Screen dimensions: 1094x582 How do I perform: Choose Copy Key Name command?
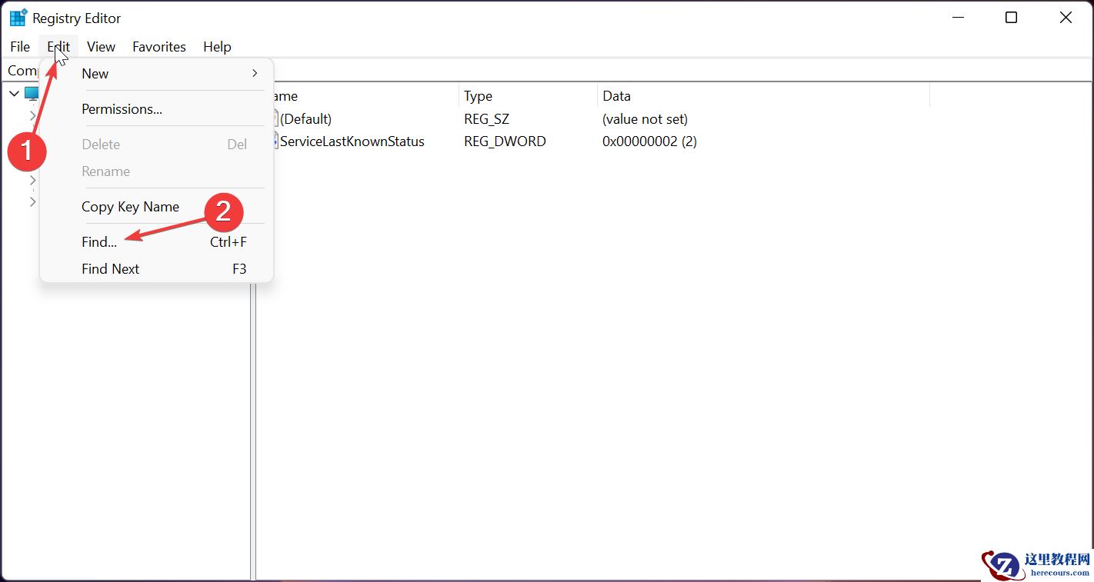point(130,206)
